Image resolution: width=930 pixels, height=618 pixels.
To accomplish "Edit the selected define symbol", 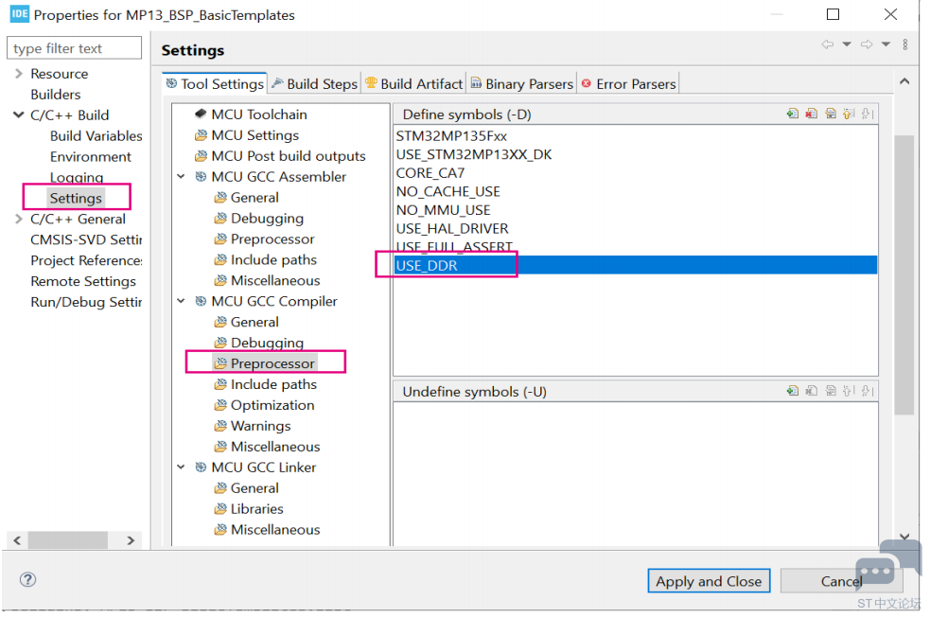I will tap(831, 114).
